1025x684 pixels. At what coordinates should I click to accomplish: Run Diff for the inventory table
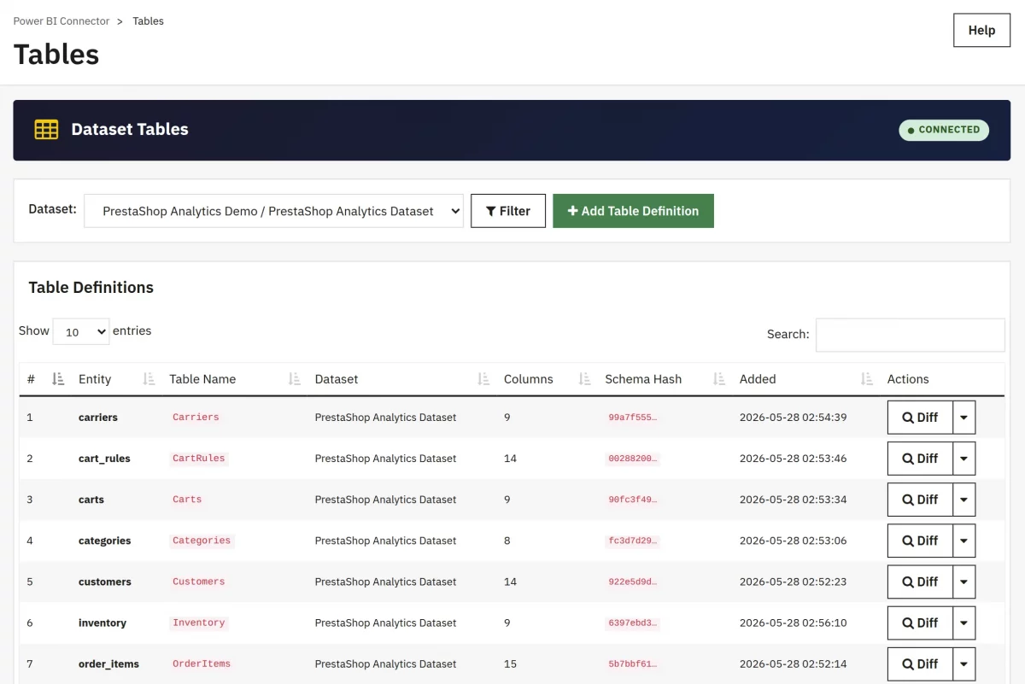point(920,623)
